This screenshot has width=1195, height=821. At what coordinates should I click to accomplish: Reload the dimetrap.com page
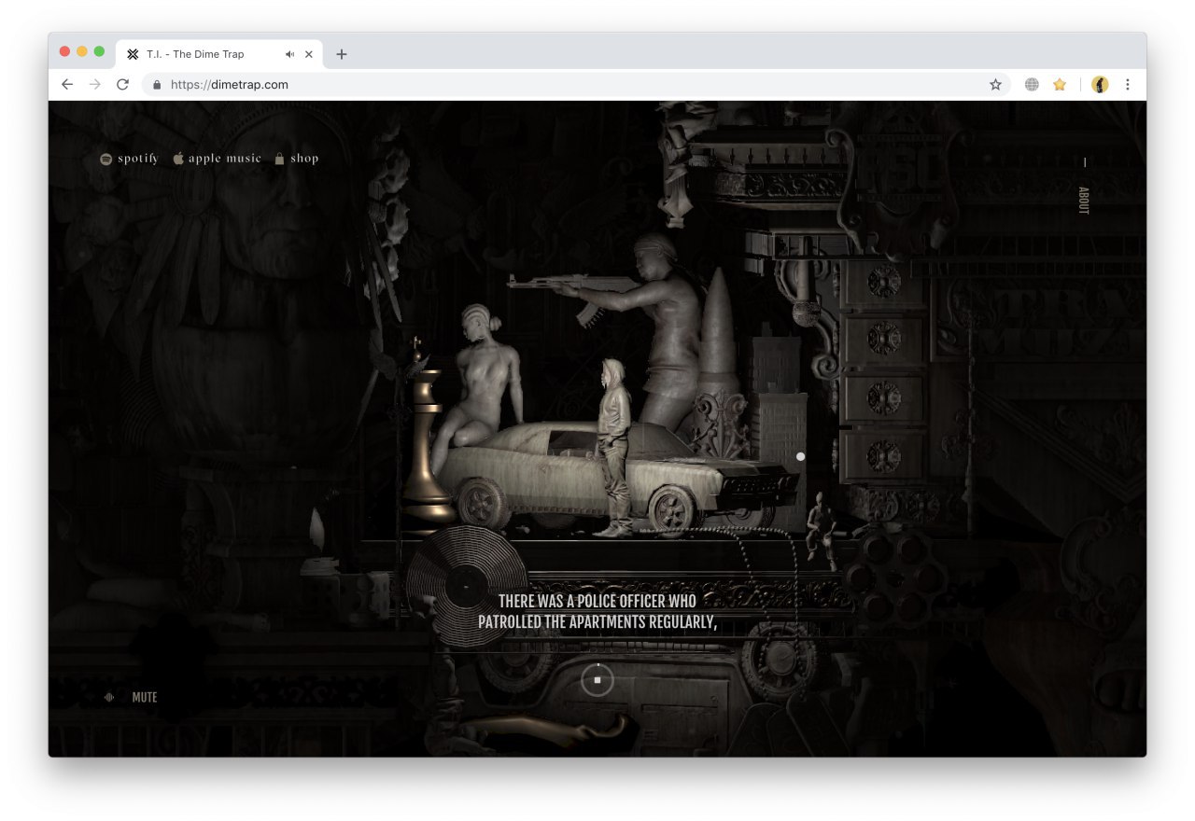[122, 84]
